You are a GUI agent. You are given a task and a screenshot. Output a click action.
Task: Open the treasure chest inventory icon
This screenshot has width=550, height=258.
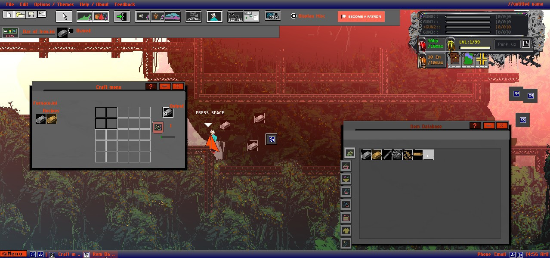(454, 59)
